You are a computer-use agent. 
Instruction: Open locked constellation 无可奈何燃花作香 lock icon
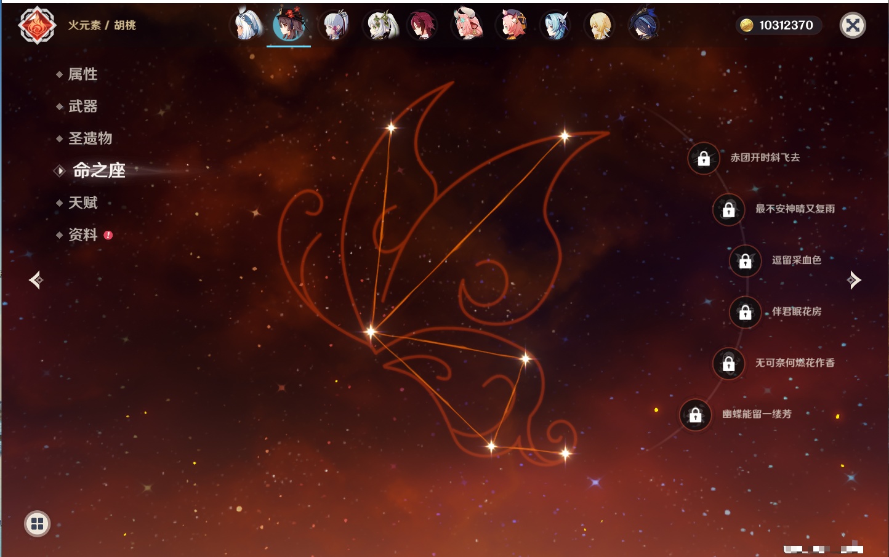coord(729,364)
